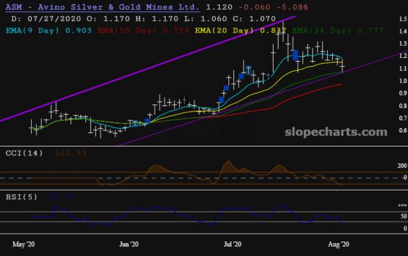Click the 1.5 price axis label
Viewport: 408px width, 256px height.
(385, 20)
